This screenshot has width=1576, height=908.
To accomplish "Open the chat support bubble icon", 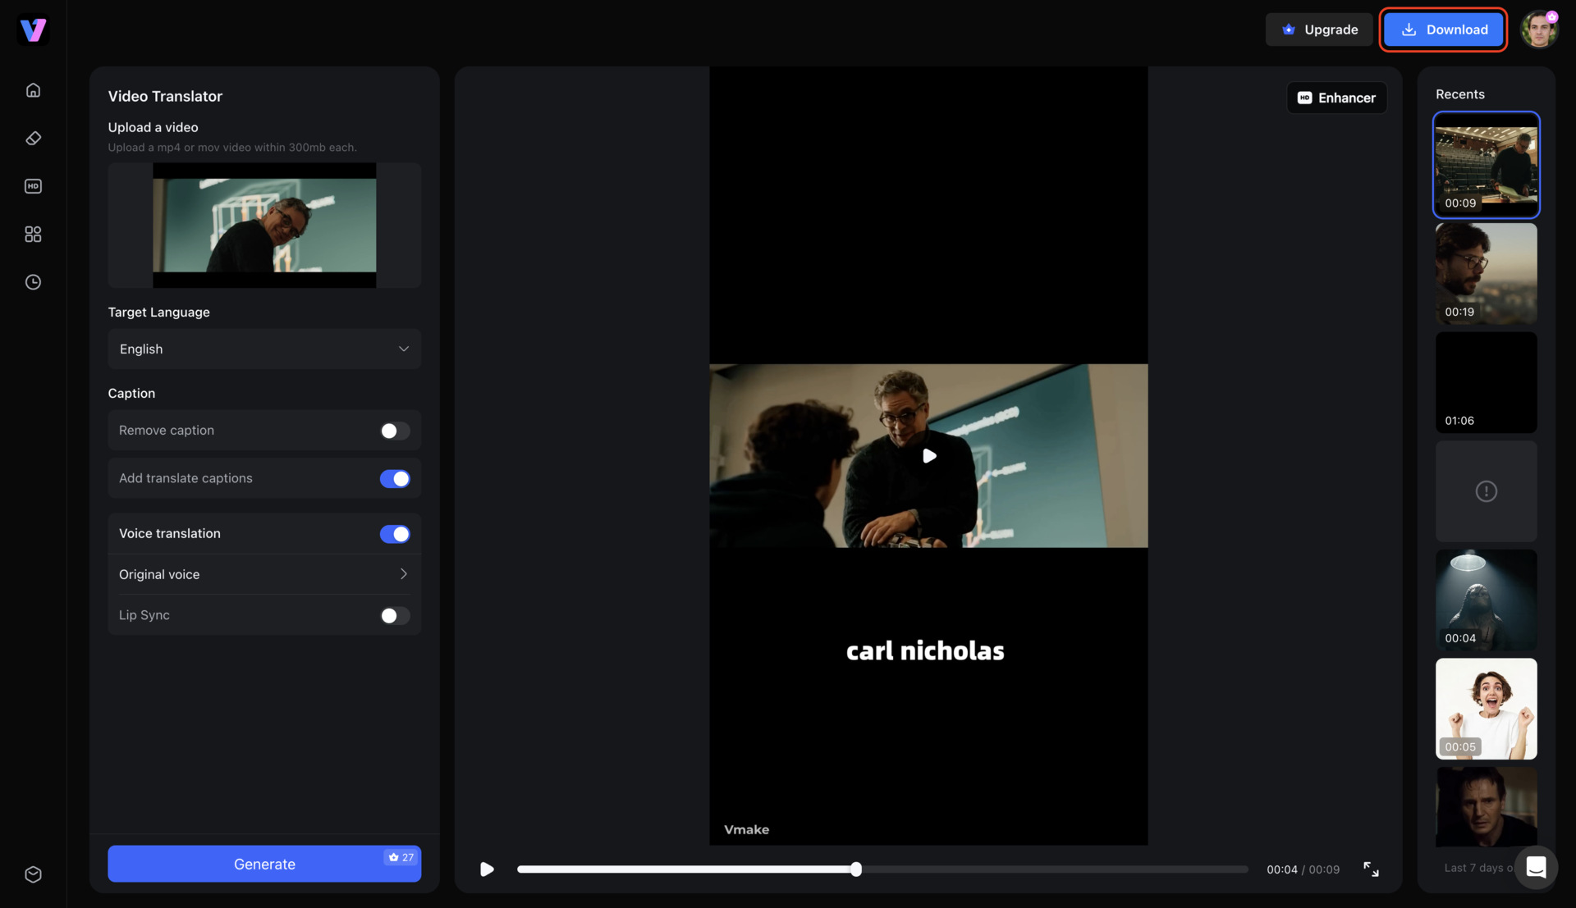I will click(1536, 867).
